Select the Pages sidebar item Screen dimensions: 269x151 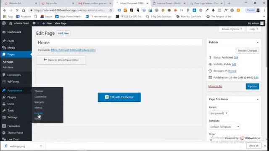click(16, 54)
